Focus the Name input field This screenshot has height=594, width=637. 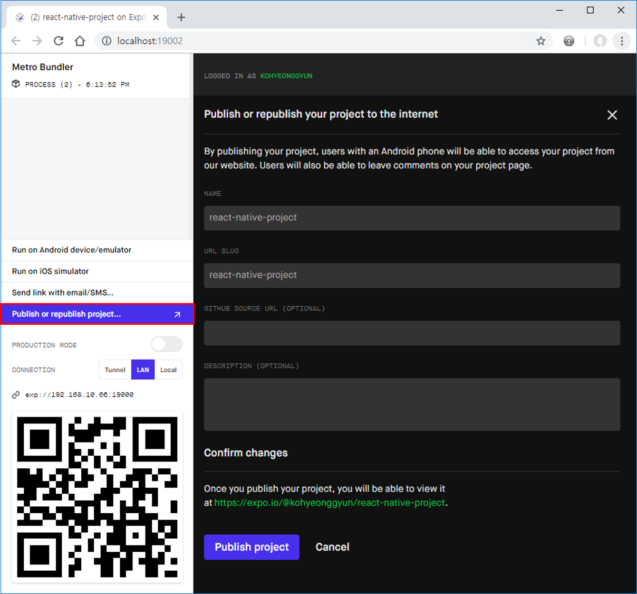click(x=412, y=218)
